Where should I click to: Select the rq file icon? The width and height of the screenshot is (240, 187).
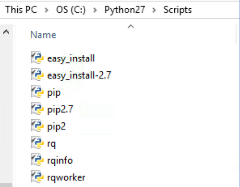pyautogui.click(x=37, y=143)
